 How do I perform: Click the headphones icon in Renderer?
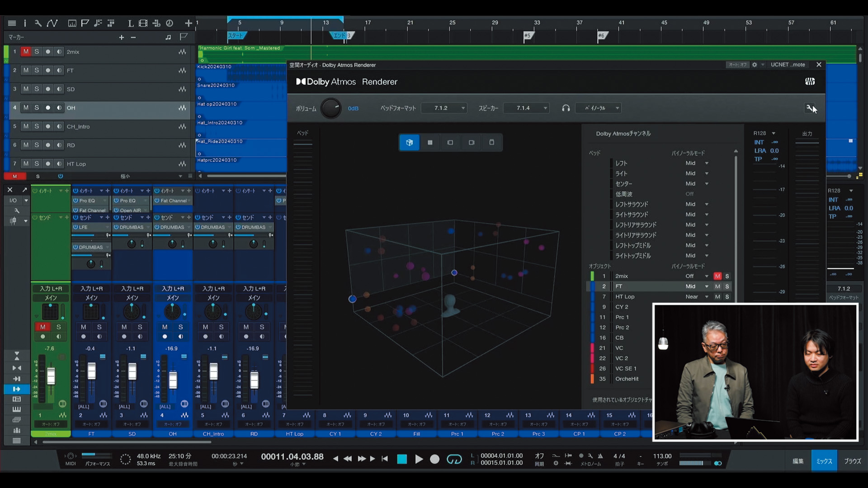click(566, 108)
